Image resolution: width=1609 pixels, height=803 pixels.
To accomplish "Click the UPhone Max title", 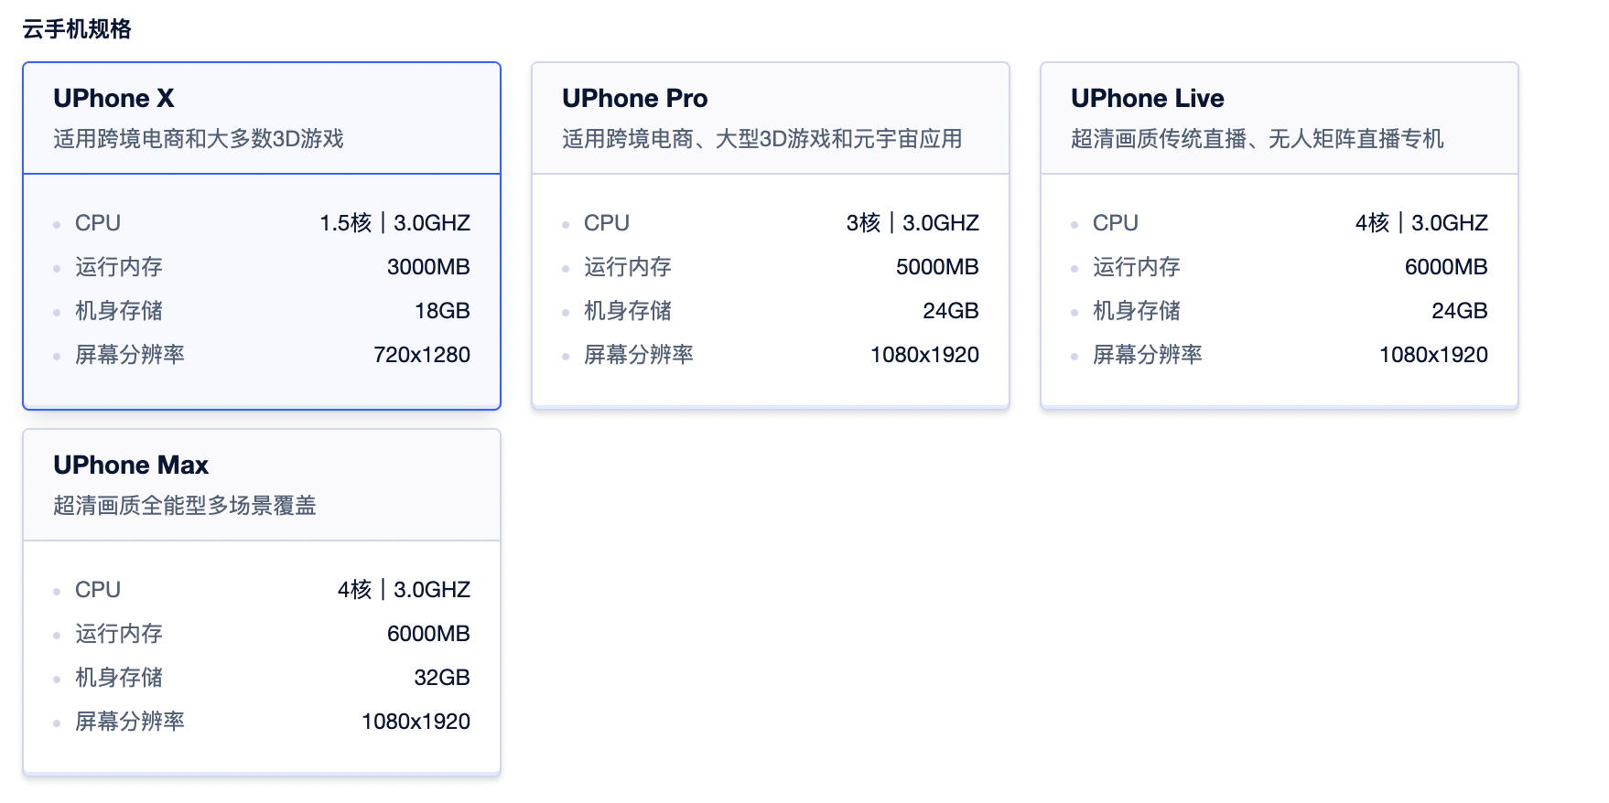I will point(132,465).
